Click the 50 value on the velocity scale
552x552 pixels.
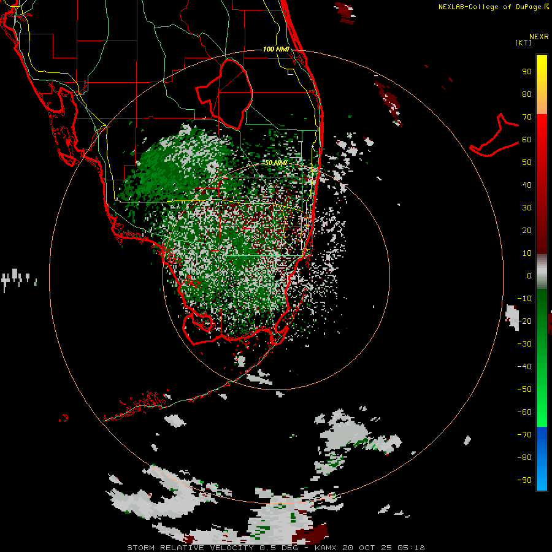point(527,163)
